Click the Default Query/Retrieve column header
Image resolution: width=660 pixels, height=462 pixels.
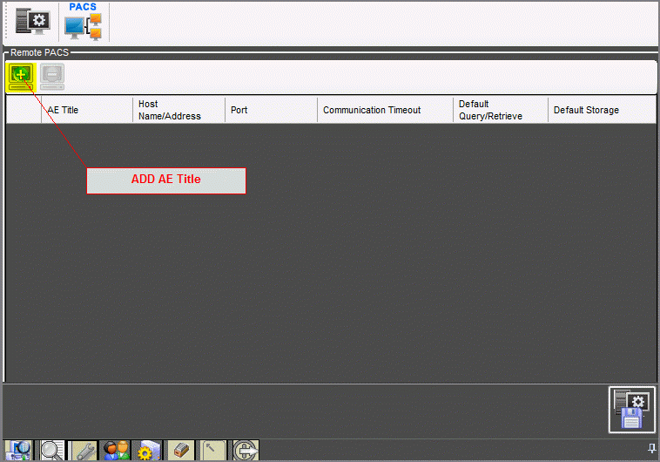pyautogui.click(x=500, y=110)
